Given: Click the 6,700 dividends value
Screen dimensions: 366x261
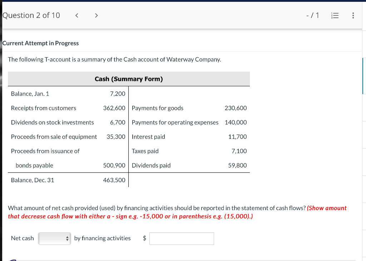Looking at the screenshot, I should [x=118, y=122].
